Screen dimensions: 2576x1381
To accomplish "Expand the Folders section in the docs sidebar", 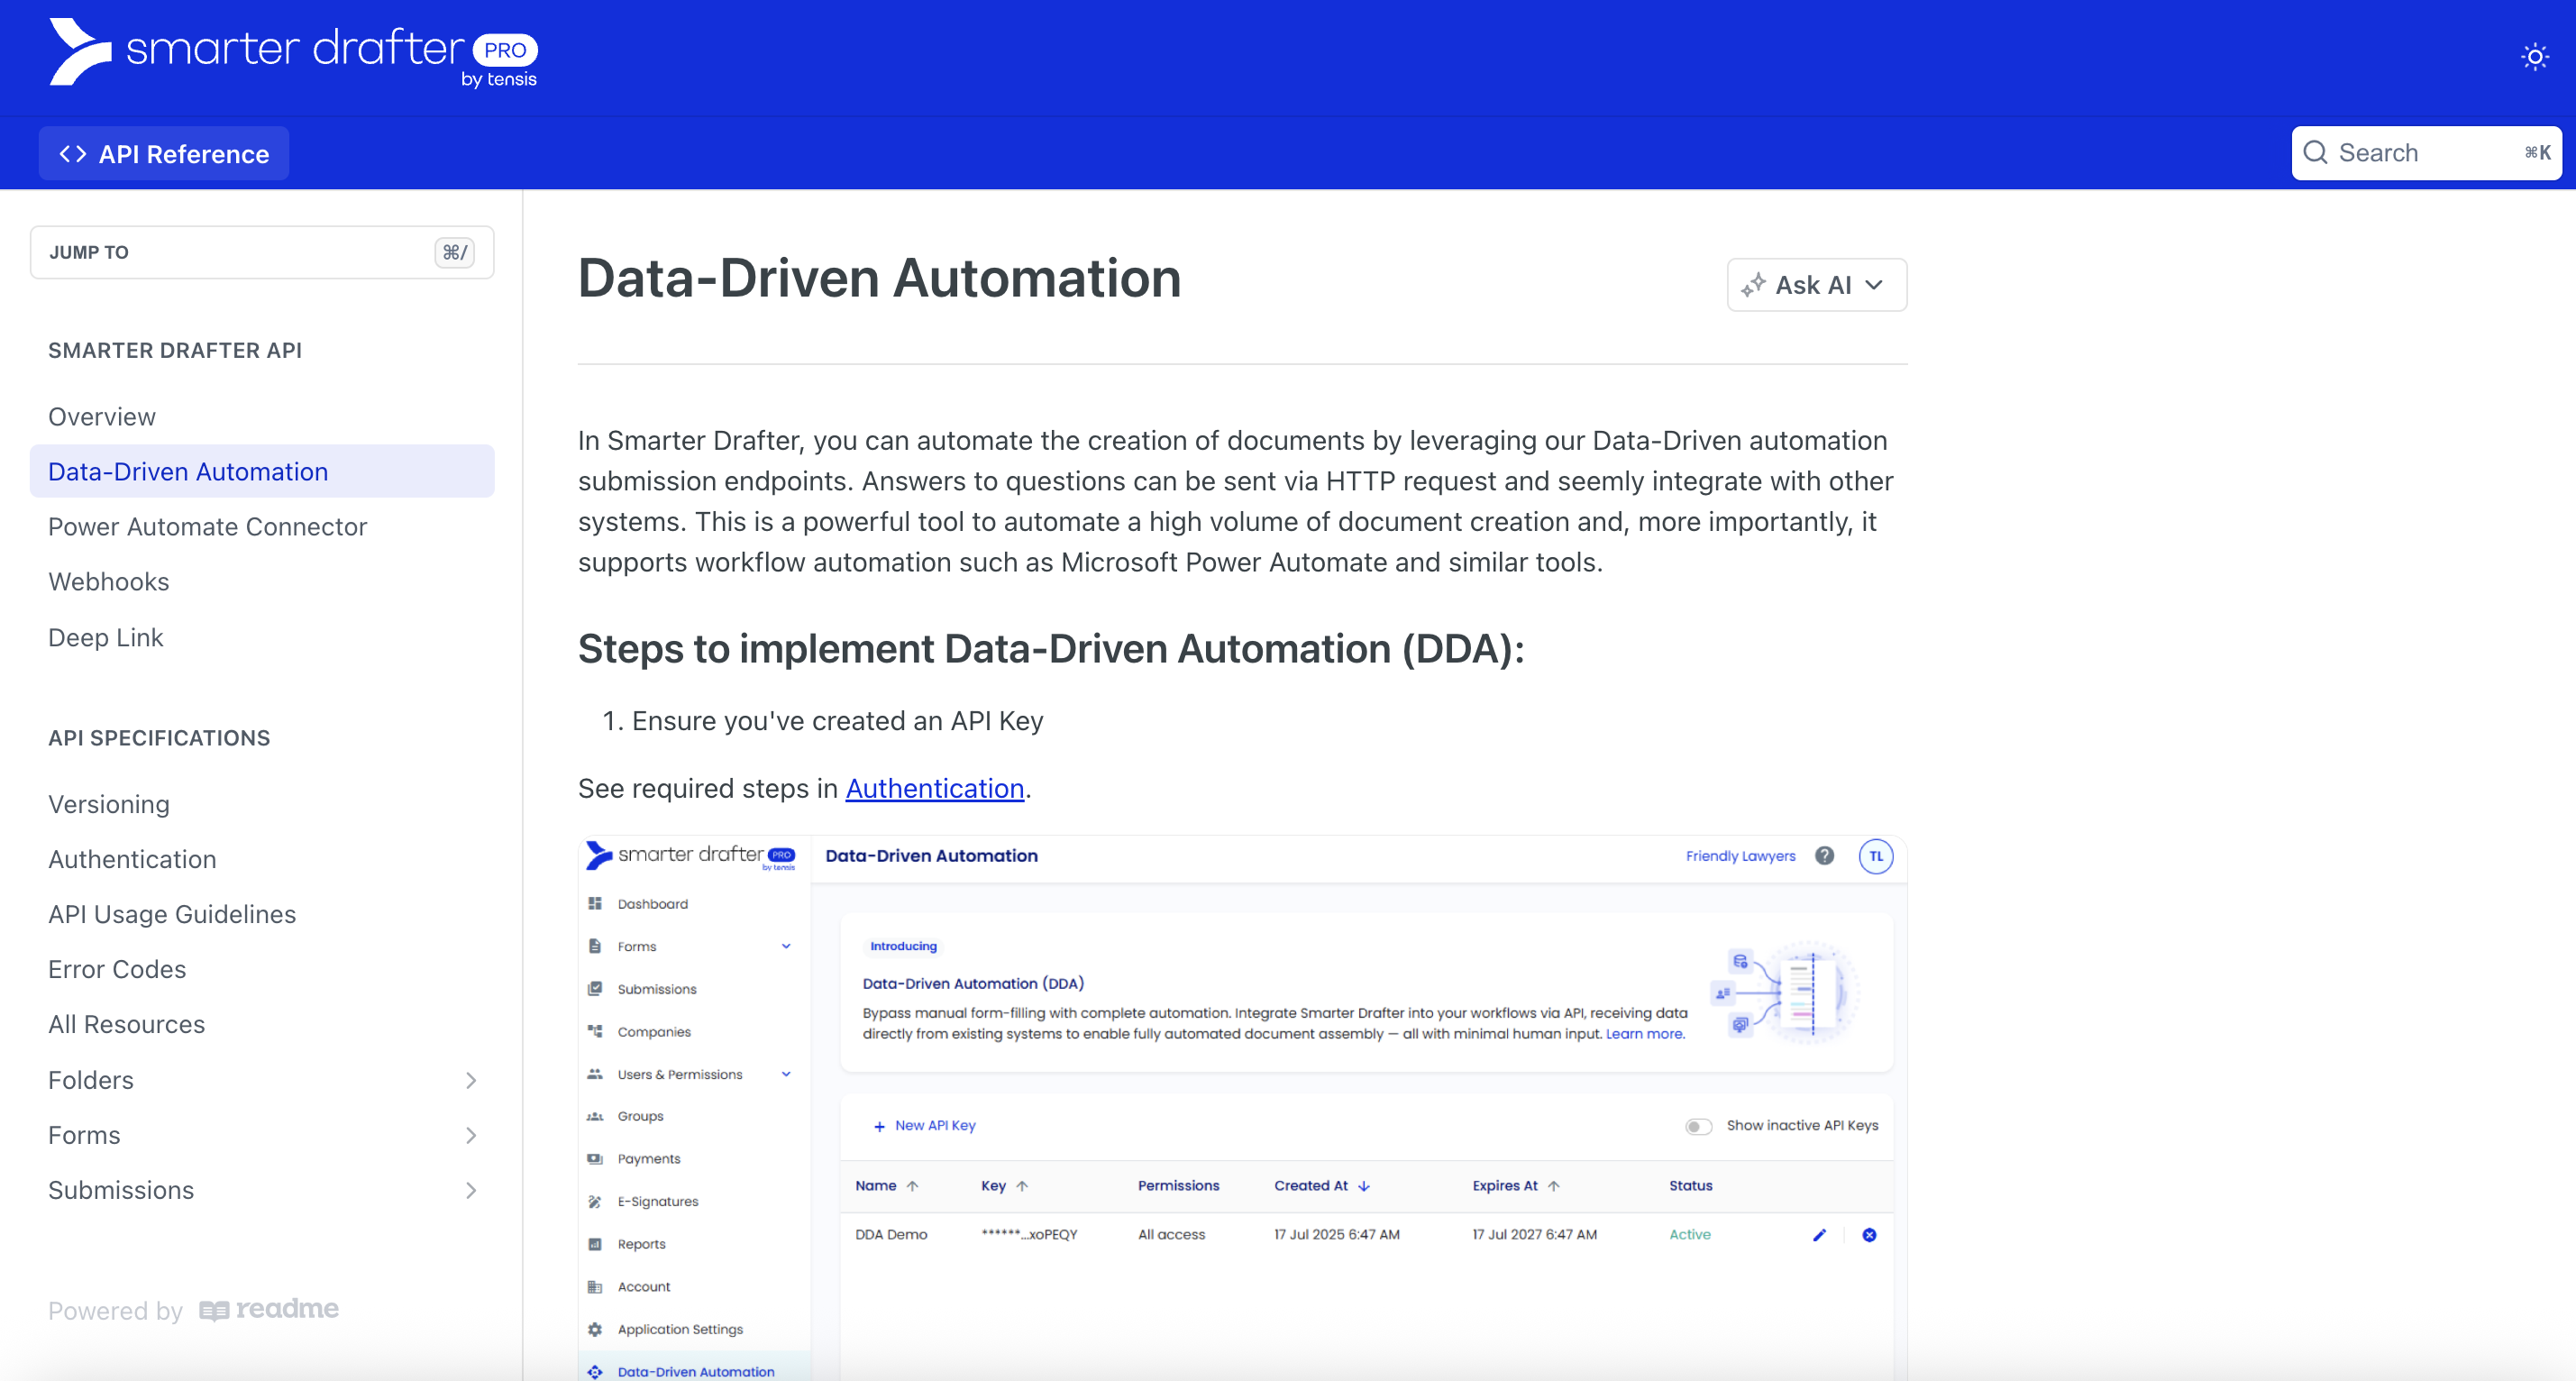I will click(470, 1080).
